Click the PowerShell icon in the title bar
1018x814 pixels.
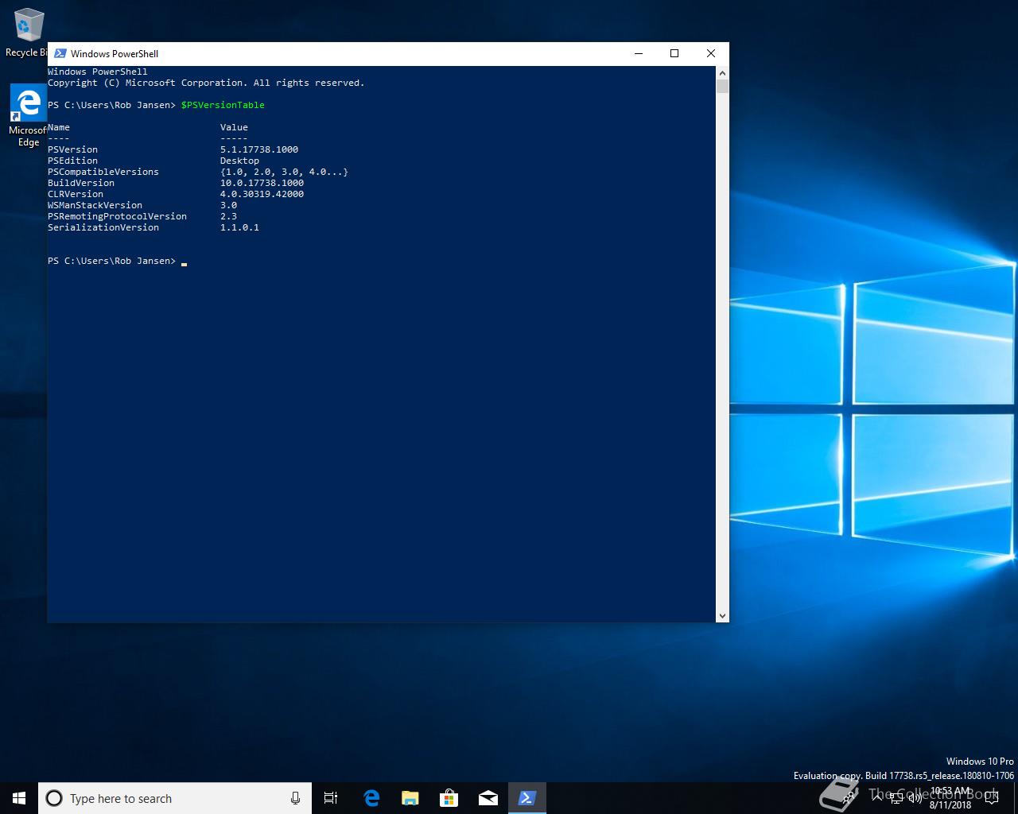click(60, 53)
